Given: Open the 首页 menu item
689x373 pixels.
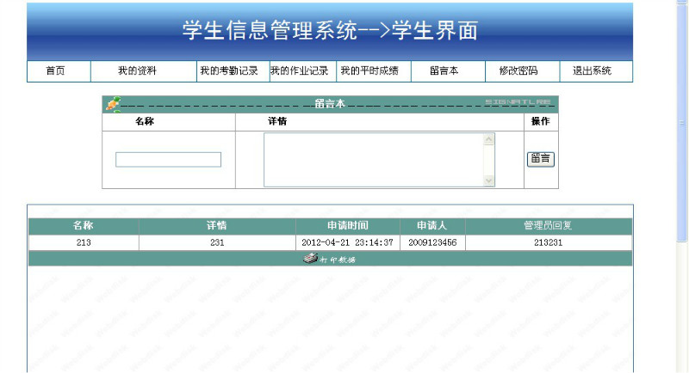Looking at the screenshot, I should 55,71.
